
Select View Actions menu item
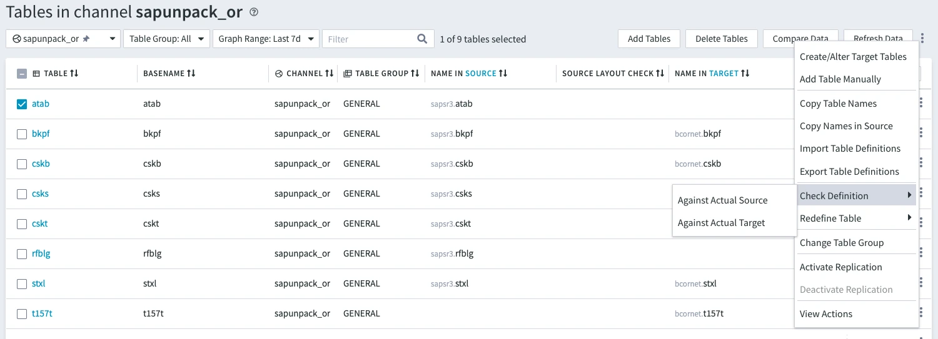(826, 313)
